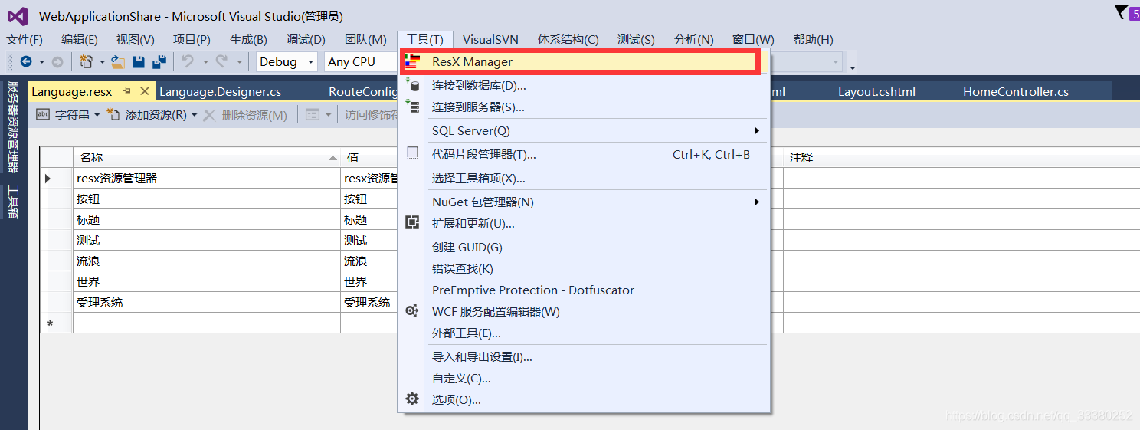Click the Save All icon

(159, 61)
